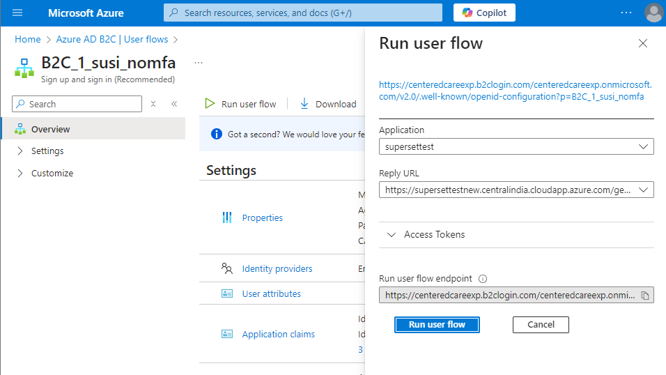The image size is (666, 375).
Task: Click the feedback info icon
Action: click(216, 135)
